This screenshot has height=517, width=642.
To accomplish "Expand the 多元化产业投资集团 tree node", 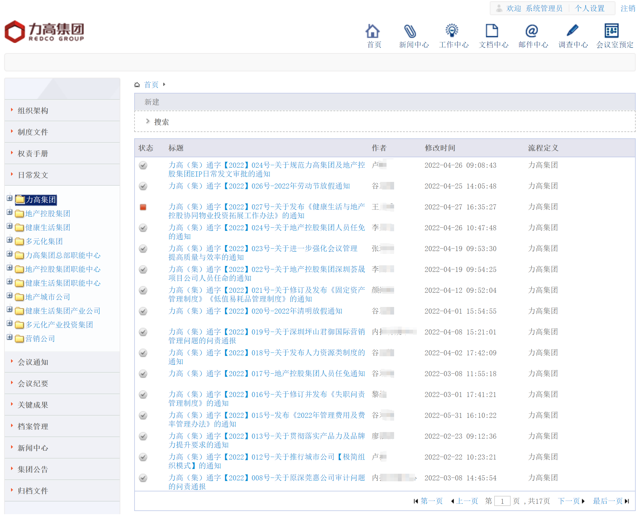I will (10, 323).
